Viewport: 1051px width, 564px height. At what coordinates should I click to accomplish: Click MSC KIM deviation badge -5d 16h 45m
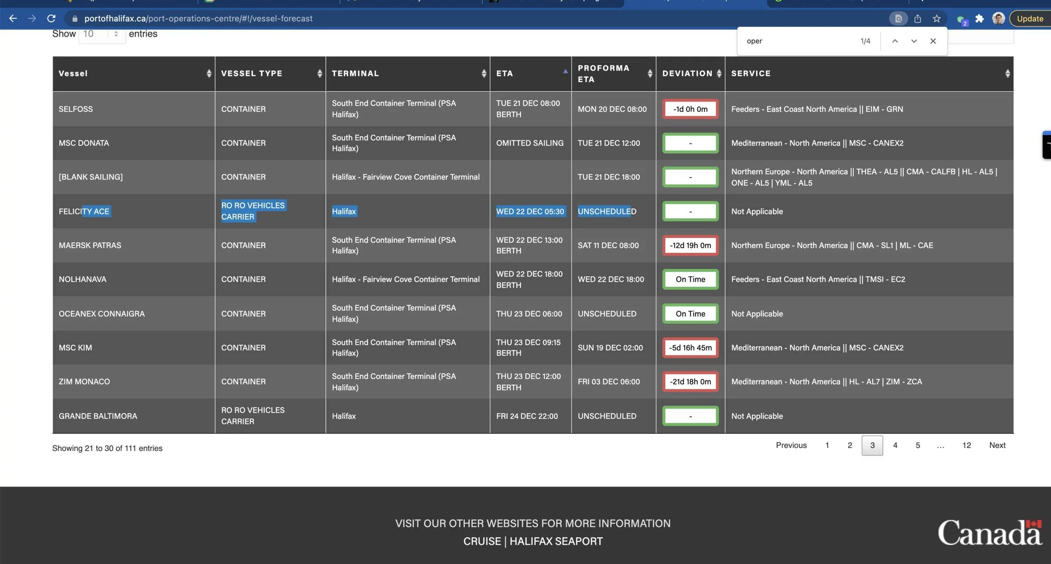click(691, 348)
